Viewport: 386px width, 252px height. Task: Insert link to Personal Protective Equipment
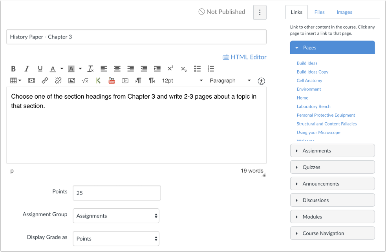tap(326, 115)
